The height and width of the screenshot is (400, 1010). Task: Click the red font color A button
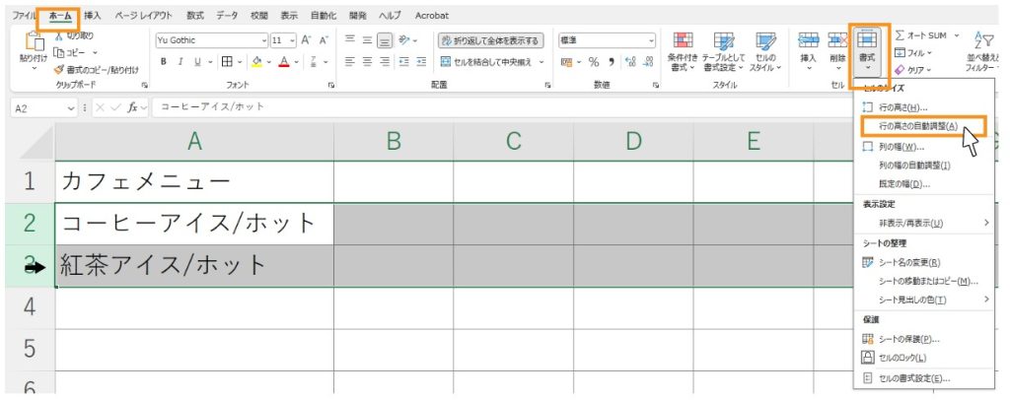click(284, 62)
